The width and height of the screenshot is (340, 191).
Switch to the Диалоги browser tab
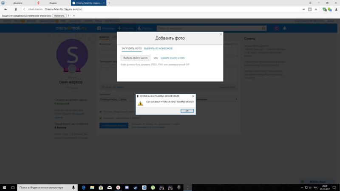point(18,3)
